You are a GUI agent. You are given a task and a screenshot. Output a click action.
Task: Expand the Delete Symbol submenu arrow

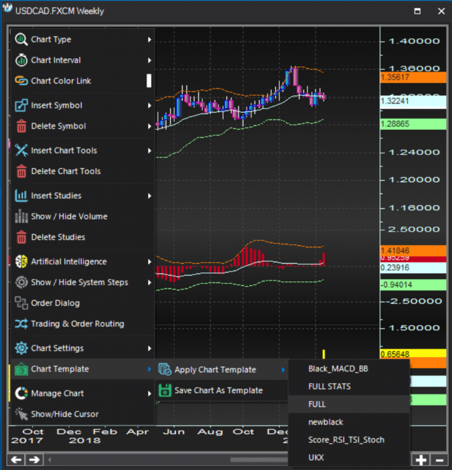point(149,126)
